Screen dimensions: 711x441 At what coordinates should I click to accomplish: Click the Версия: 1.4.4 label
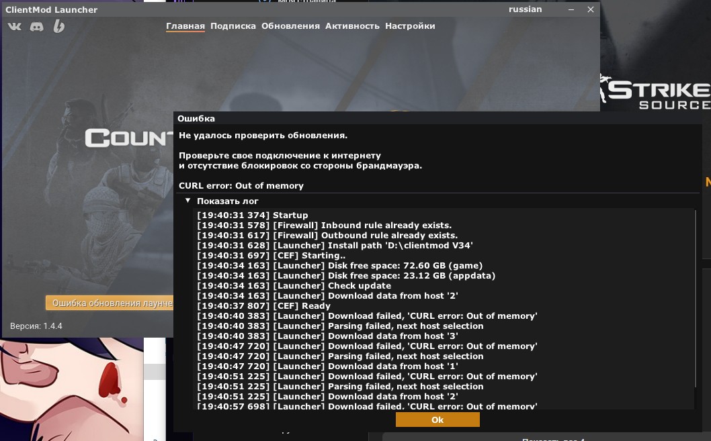pyautogui.click(x=36, y=326)
